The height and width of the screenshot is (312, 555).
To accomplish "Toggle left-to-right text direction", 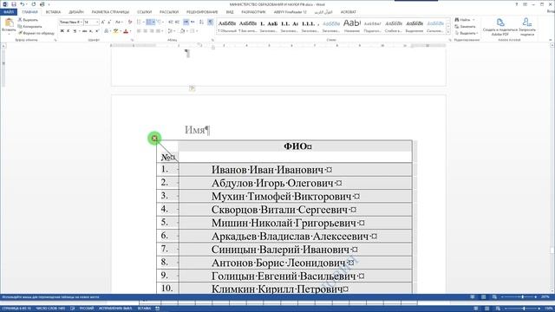I will (186, 22).
